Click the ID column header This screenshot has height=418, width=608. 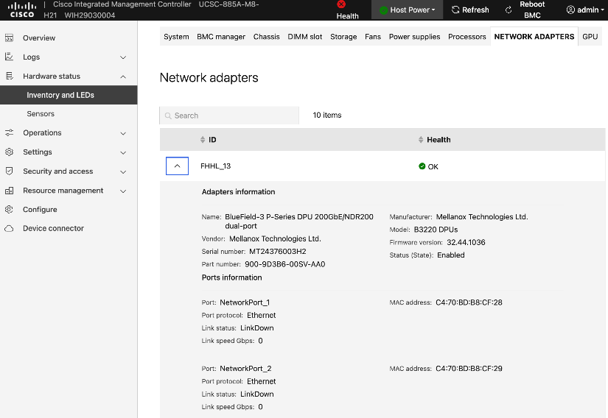[x=212, y=140]
